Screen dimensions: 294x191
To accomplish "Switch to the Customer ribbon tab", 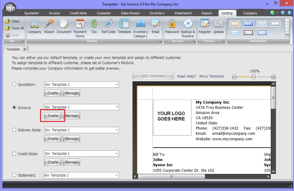I will tap(104, 13).
